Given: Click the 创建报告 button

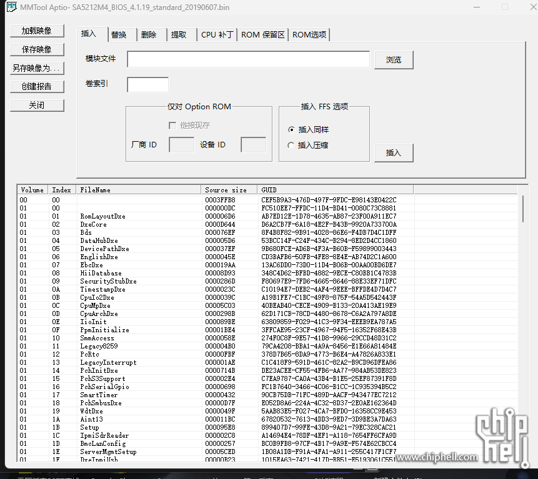Looking at the screenshot, I should coord(37,87).
